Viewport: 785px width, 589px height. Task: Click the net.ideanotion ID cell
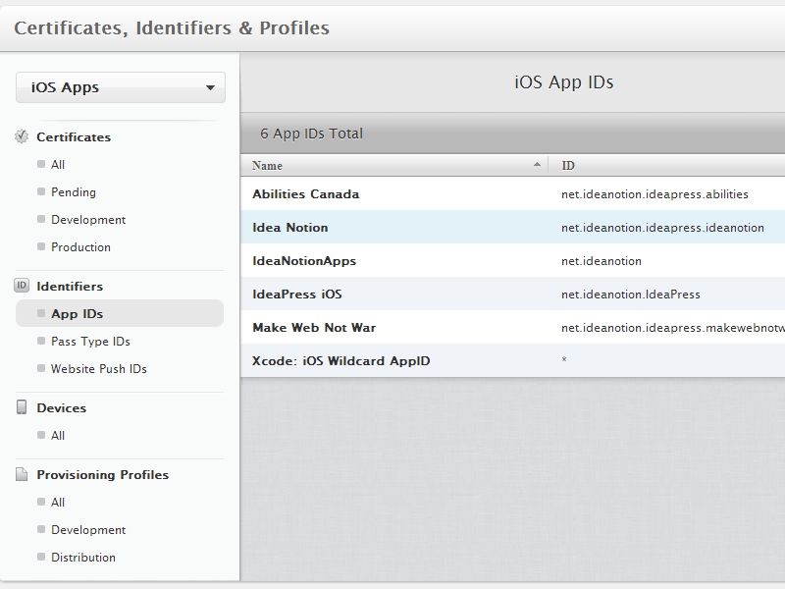602,261
